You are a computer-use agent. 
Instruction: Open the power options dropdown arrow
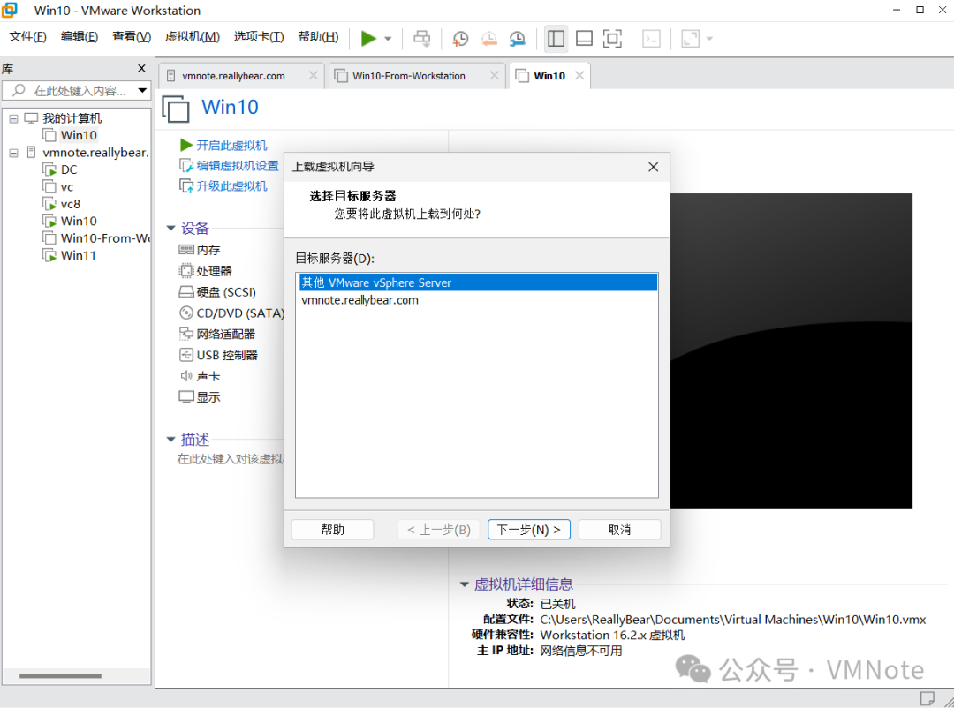(388, 39)
